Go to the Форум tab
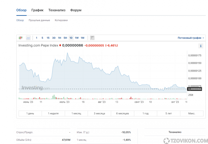The width and height of the screenshot is (208, 144). [76, 10]
